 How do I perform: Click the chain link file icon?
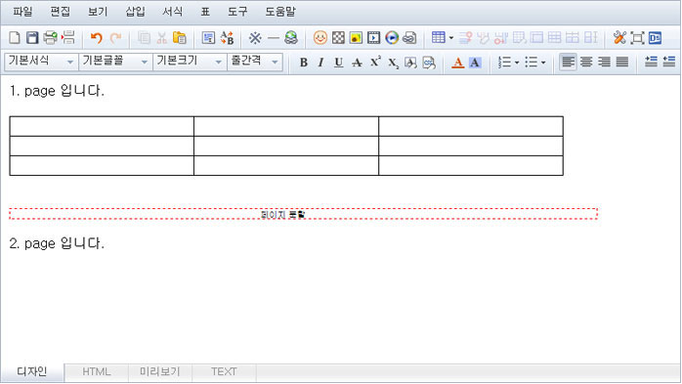(x=409, y=38)
